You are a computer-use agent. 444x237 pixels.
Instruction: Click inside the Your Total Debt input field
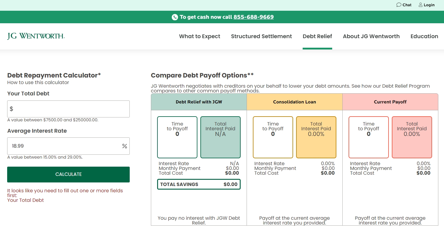[x=68, y=109]
